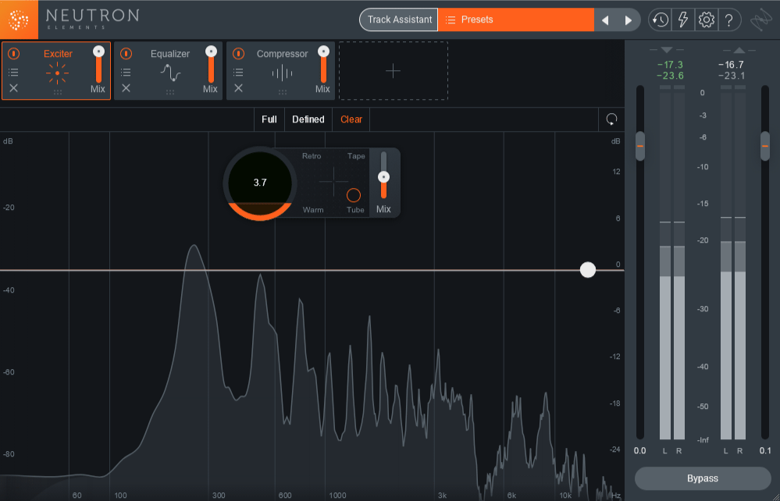Click the input RMS reading -23.6
This screenshot has height=501, width=780.
click(x=670, y=76)
